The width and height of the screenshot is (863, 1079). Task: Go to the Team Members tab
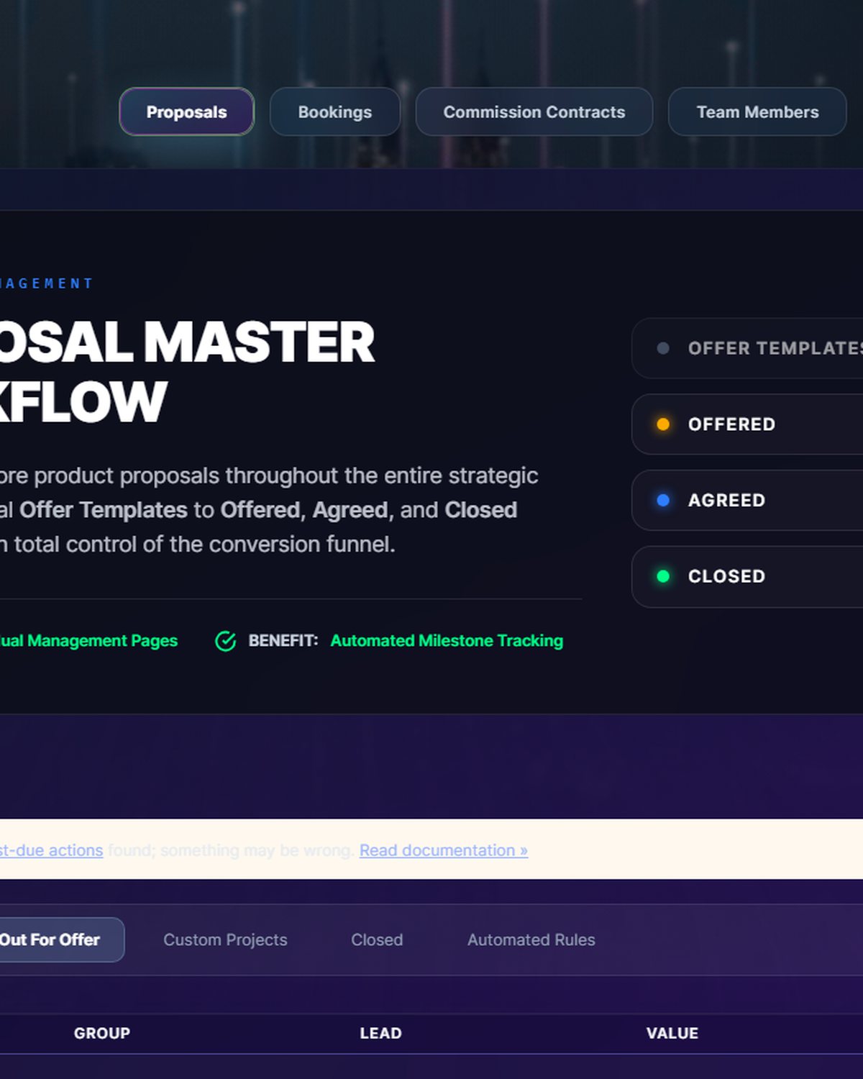(757, 111)
